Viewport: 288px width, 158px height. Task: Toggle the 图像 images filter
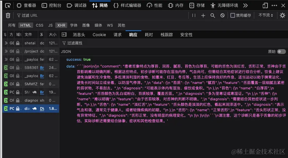86,25
